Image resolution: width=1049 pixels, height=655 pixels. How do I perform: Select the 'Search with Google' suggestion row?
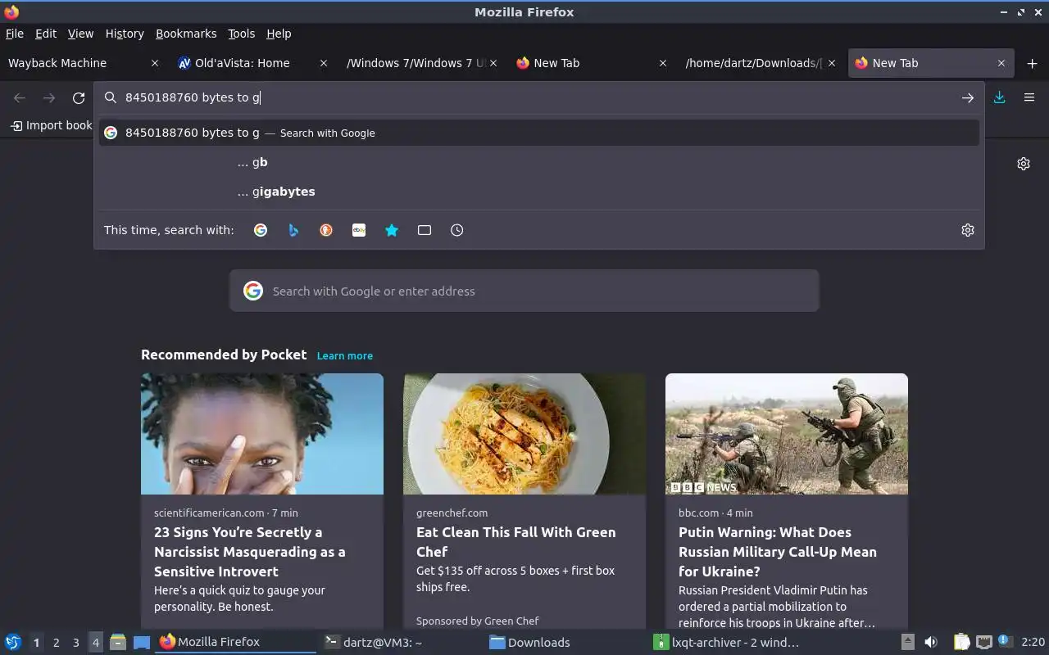539,133
